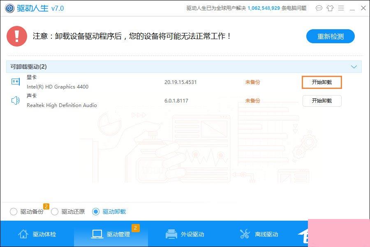Click the graphics card device icon
The height and width of the screenshot is (247, 370).
pos(16,82)
